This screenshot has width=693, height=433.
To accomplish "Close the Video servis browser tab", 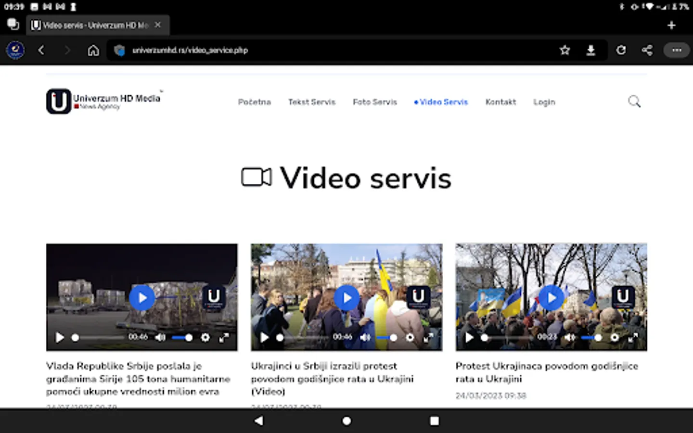I will click(158, 25).
